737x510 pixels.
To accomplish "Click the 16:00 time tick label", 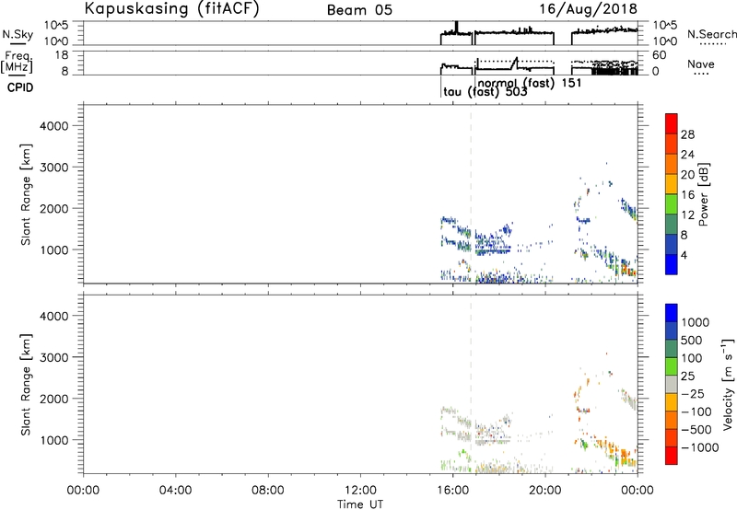I will tap(452, 491).
